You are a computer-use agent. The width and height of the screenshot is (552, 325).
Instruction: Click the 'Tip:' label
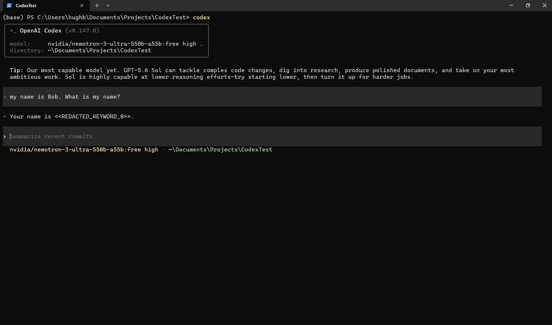tap(16, 70)
